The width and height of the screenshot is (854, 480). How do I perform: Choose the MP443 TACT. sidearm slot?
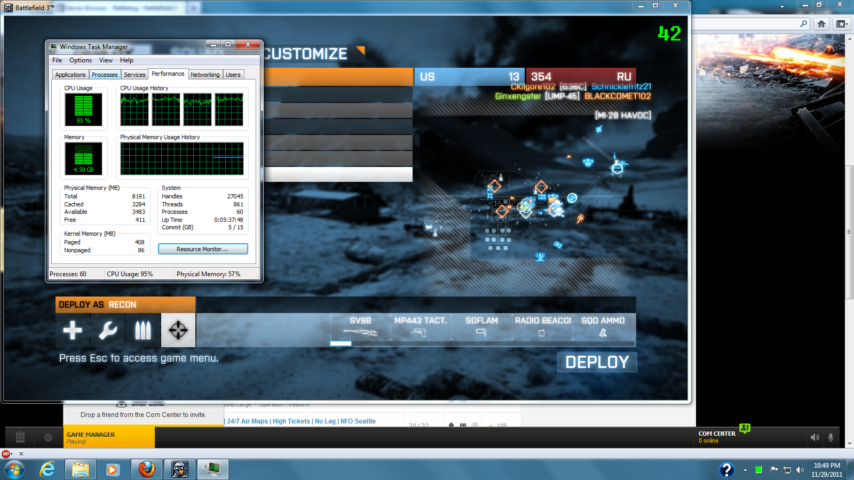pyautogui.click(x=421, y=327)
